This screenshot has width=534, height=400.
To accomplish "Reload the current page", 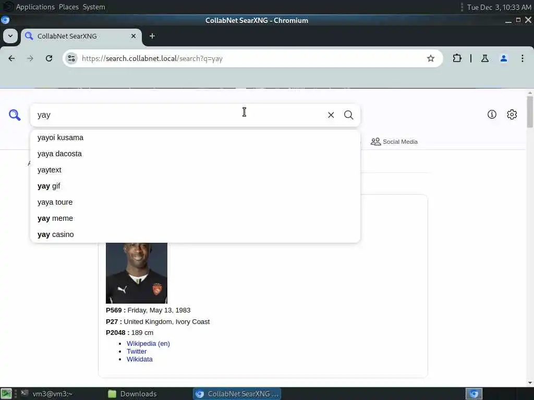I will pos(49,58).
